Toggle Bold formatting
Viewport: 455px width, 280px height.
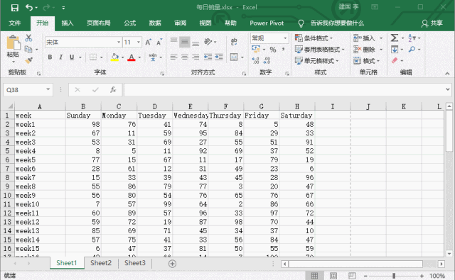point(50,57)
